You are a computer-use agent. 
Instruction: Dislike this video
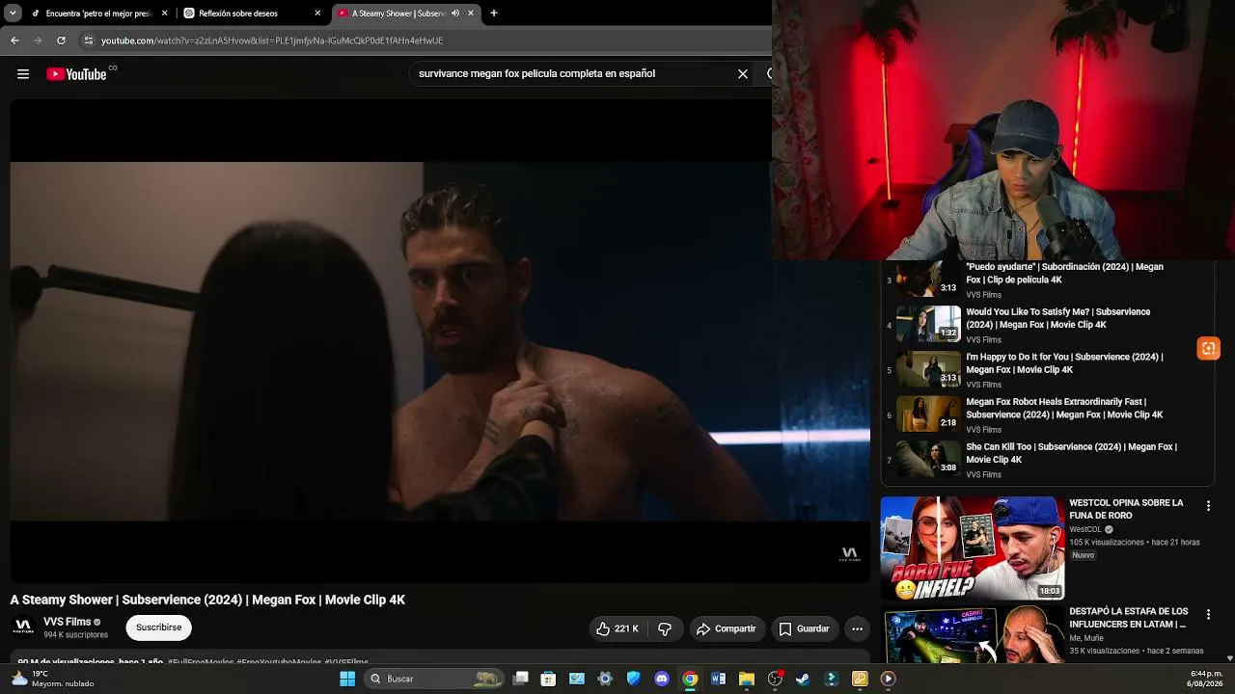click(665, 628)
